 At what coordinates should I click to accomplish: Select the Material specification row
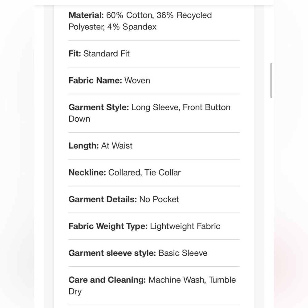(x=154, y=21)
